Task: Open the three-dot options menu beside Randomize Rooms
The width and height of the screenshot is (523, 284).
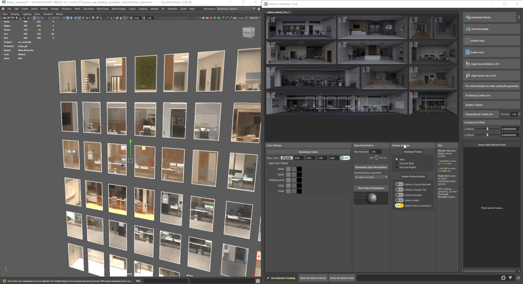Action: pos(519,17)
